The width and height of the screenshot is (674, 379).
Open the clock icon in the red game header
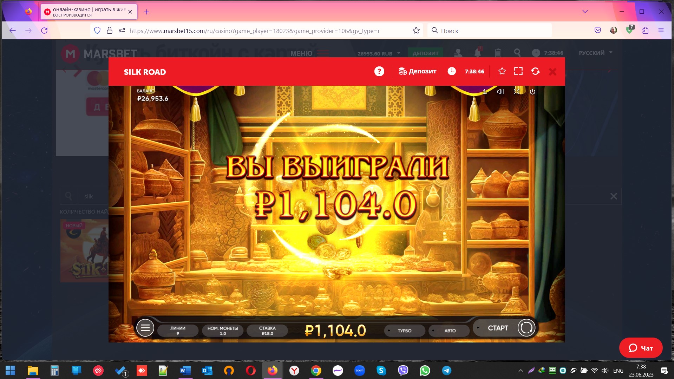tap(452, 71)
